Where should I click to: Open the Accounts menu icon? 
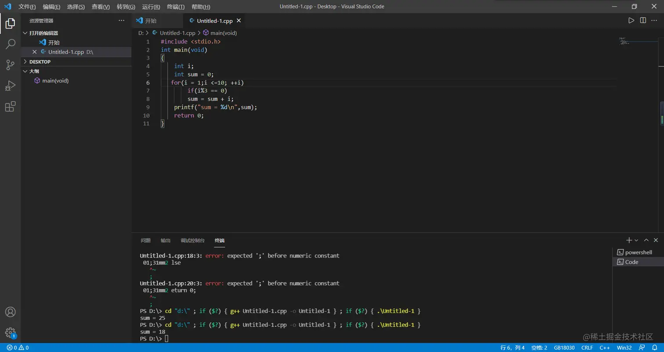[10, 312]
